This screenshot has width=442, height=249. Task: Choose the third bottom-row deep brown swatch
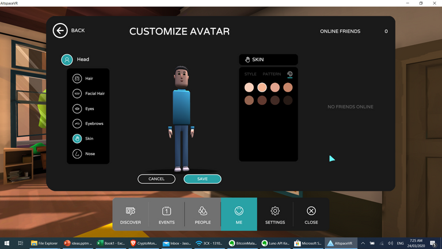point(275,100)
